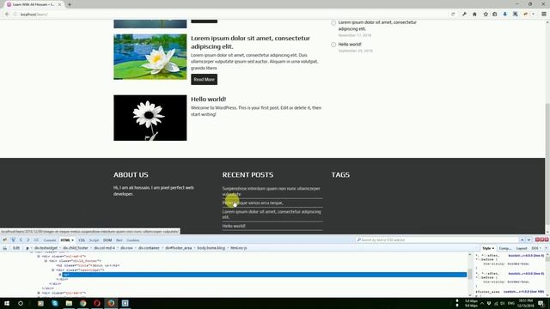Open the Downloads arrow icon
The height and width of the screenshot is (309, 550).
[505, 15]
